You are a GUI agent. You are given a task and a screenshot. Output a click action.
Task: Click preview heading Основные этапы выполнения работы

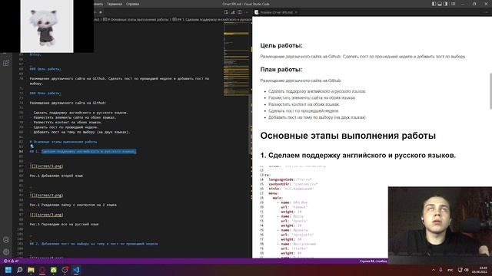[x=348, y=136]
